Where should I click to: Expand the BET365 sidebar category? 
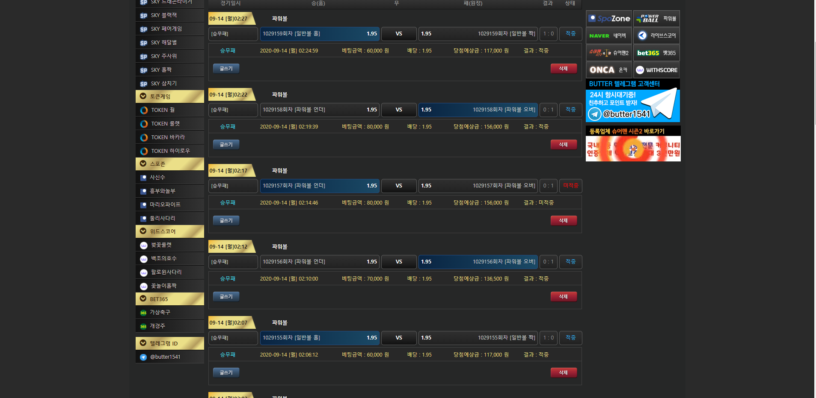tap(170, 299)
